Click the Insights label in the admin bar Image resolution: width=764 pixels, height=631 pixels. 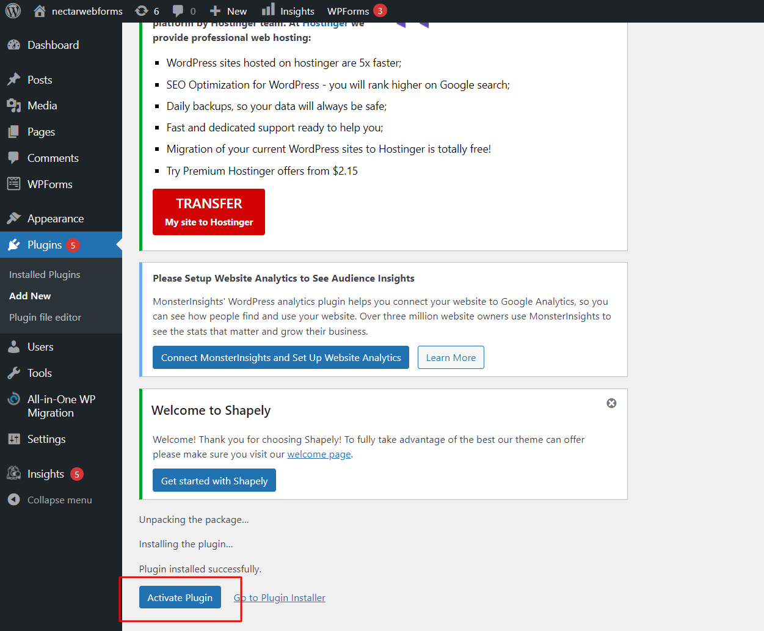297,11
